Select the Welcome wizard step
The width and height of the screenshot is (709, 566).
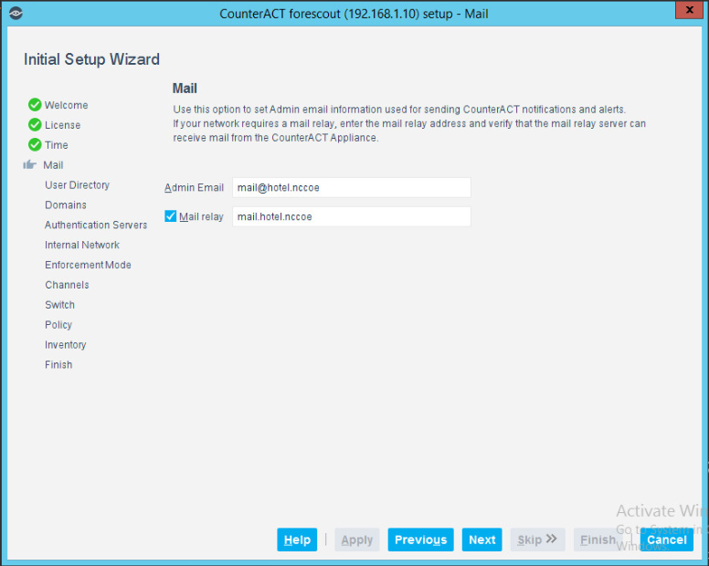tap(67, 105)
